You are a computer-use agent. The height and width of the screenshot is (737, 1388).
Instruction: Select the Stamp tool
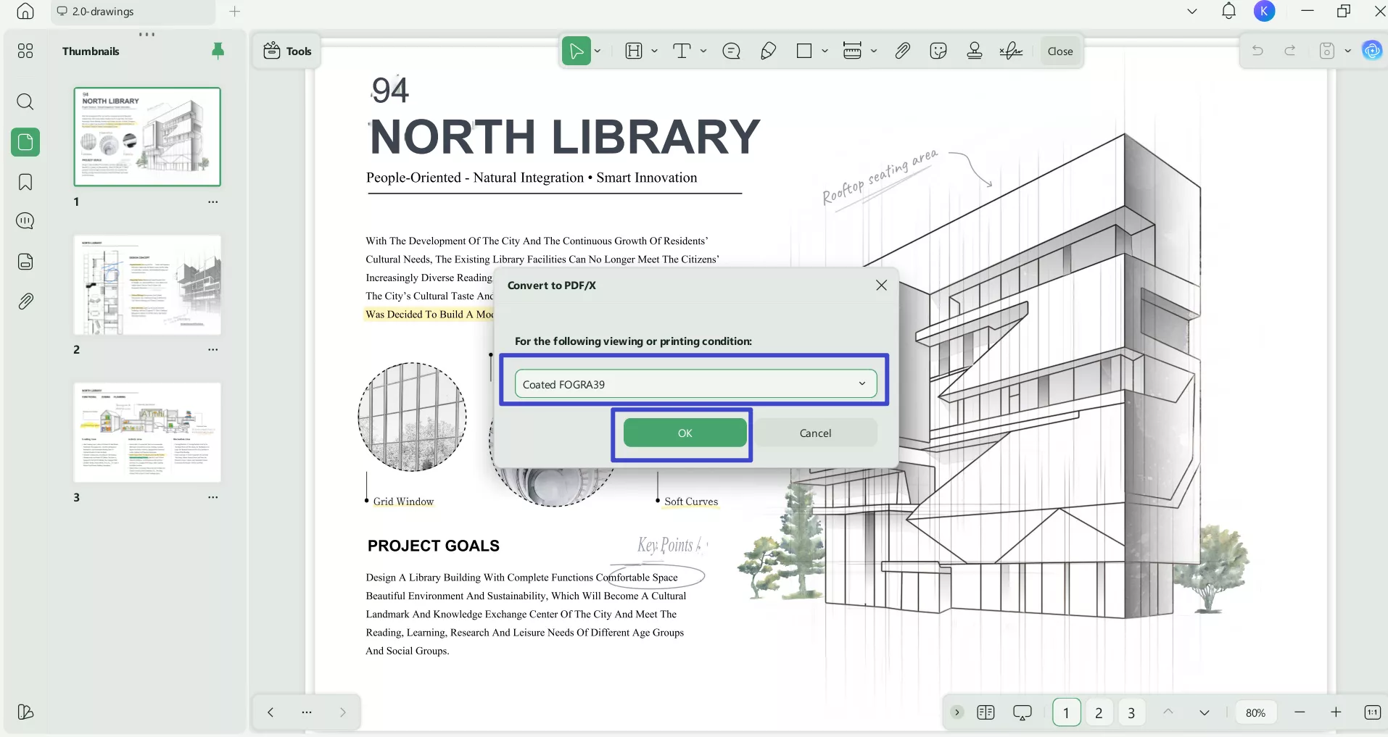coord(974,51)
